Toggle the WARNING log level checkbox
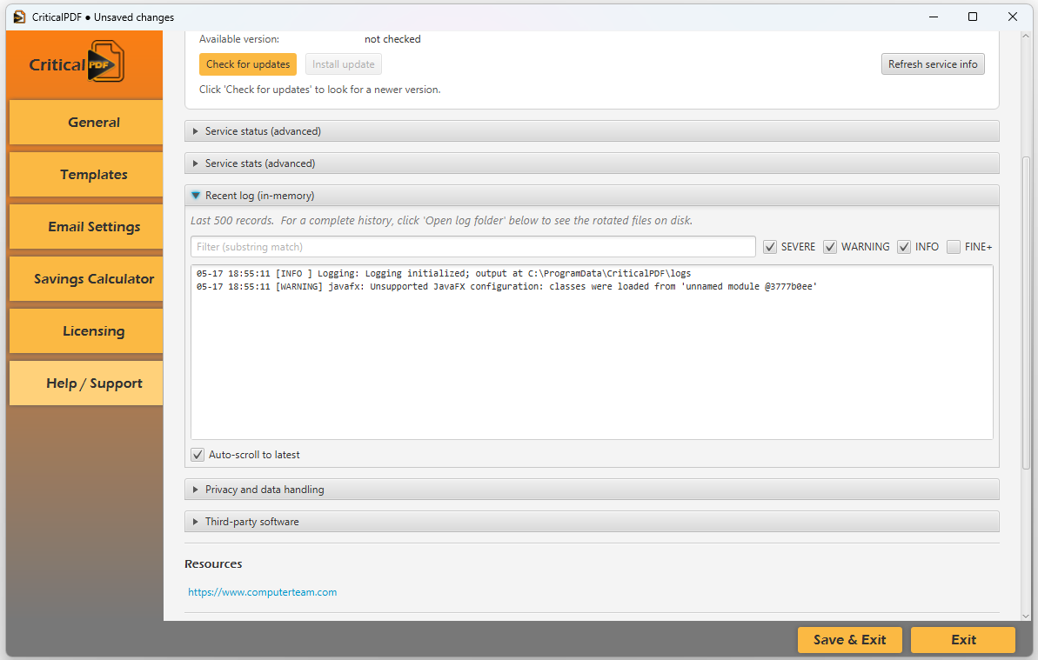 (830, 247)
